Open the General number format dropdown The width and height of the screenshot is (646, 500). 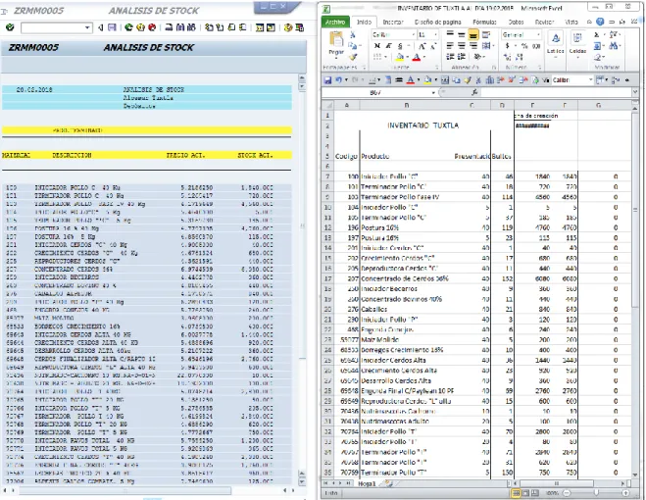pyautogui.click(x=538, y=35)
